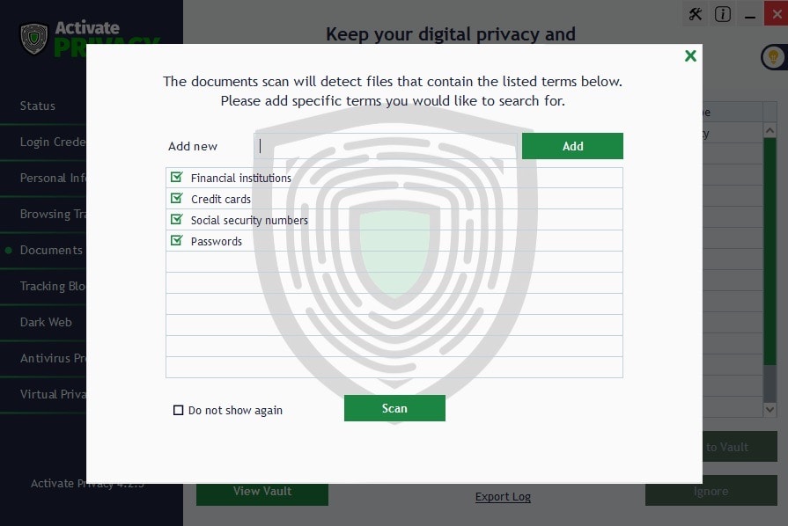Open the Export Log link
This screenshot has width=788, height=526.
[503, 496]
